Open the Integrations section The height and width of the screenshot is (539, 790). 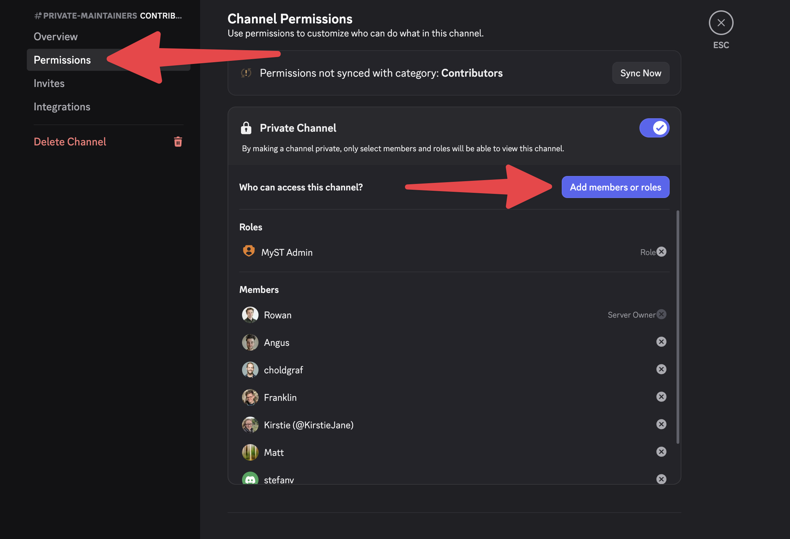[62, 107]
